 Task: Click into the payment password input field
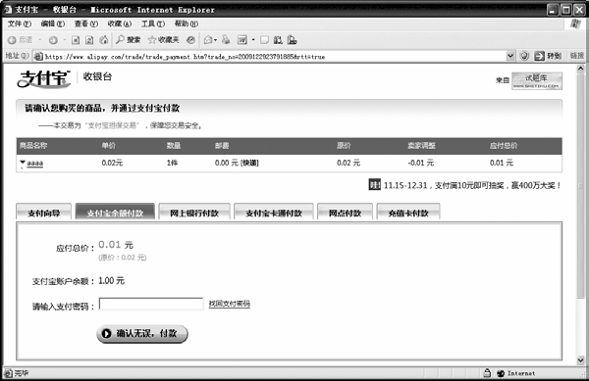151,304
